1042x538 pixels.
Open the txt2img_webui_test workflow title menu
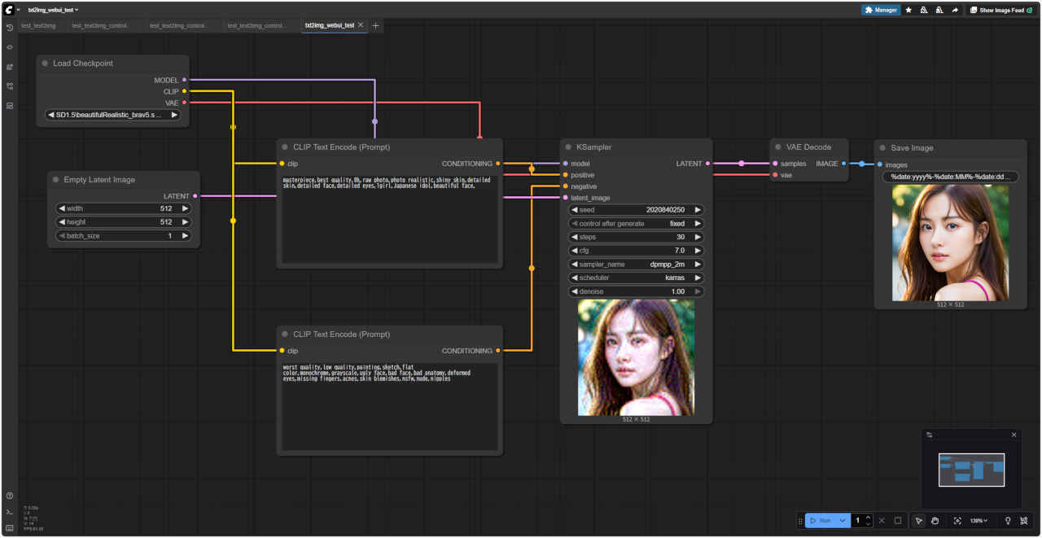[x=53, y=10]
